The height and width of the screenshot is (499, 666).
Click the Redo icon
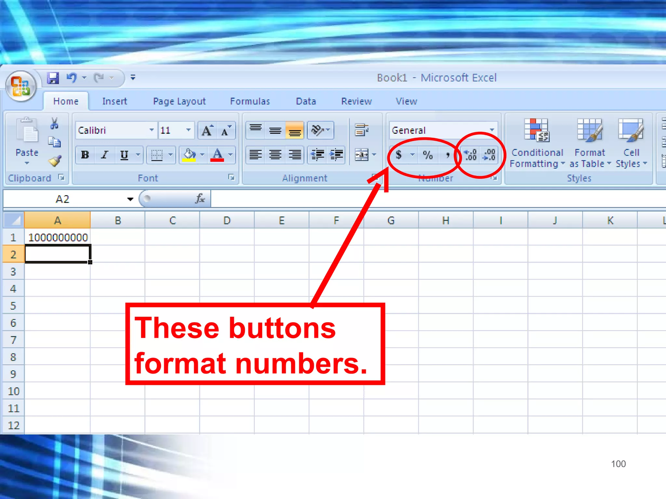click(x=99, y=78)
